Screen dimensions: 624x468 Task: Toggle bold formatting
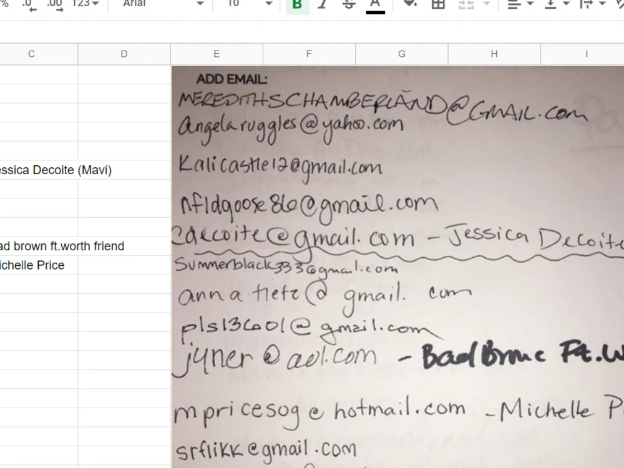pyautogui.click(x=297, y=5)
